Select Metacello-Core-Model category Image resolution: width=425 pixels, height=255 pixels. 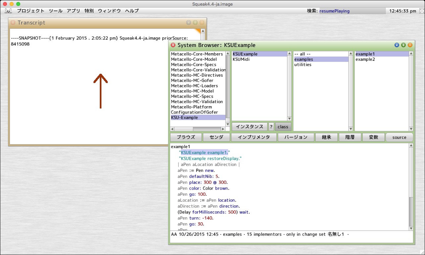(198, 59)
